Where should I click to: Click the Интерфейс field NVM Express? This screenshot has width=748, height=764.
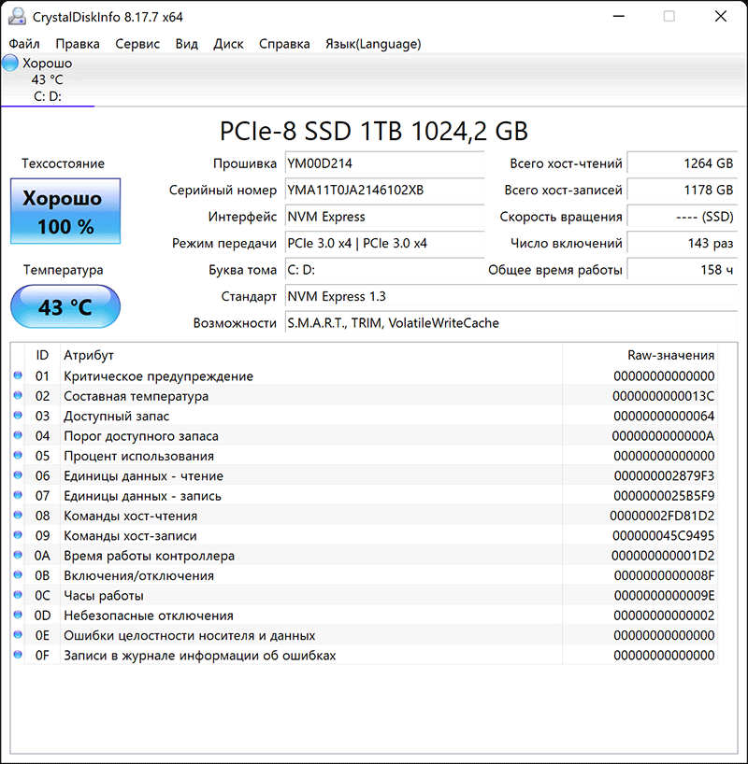click(384, 217)
